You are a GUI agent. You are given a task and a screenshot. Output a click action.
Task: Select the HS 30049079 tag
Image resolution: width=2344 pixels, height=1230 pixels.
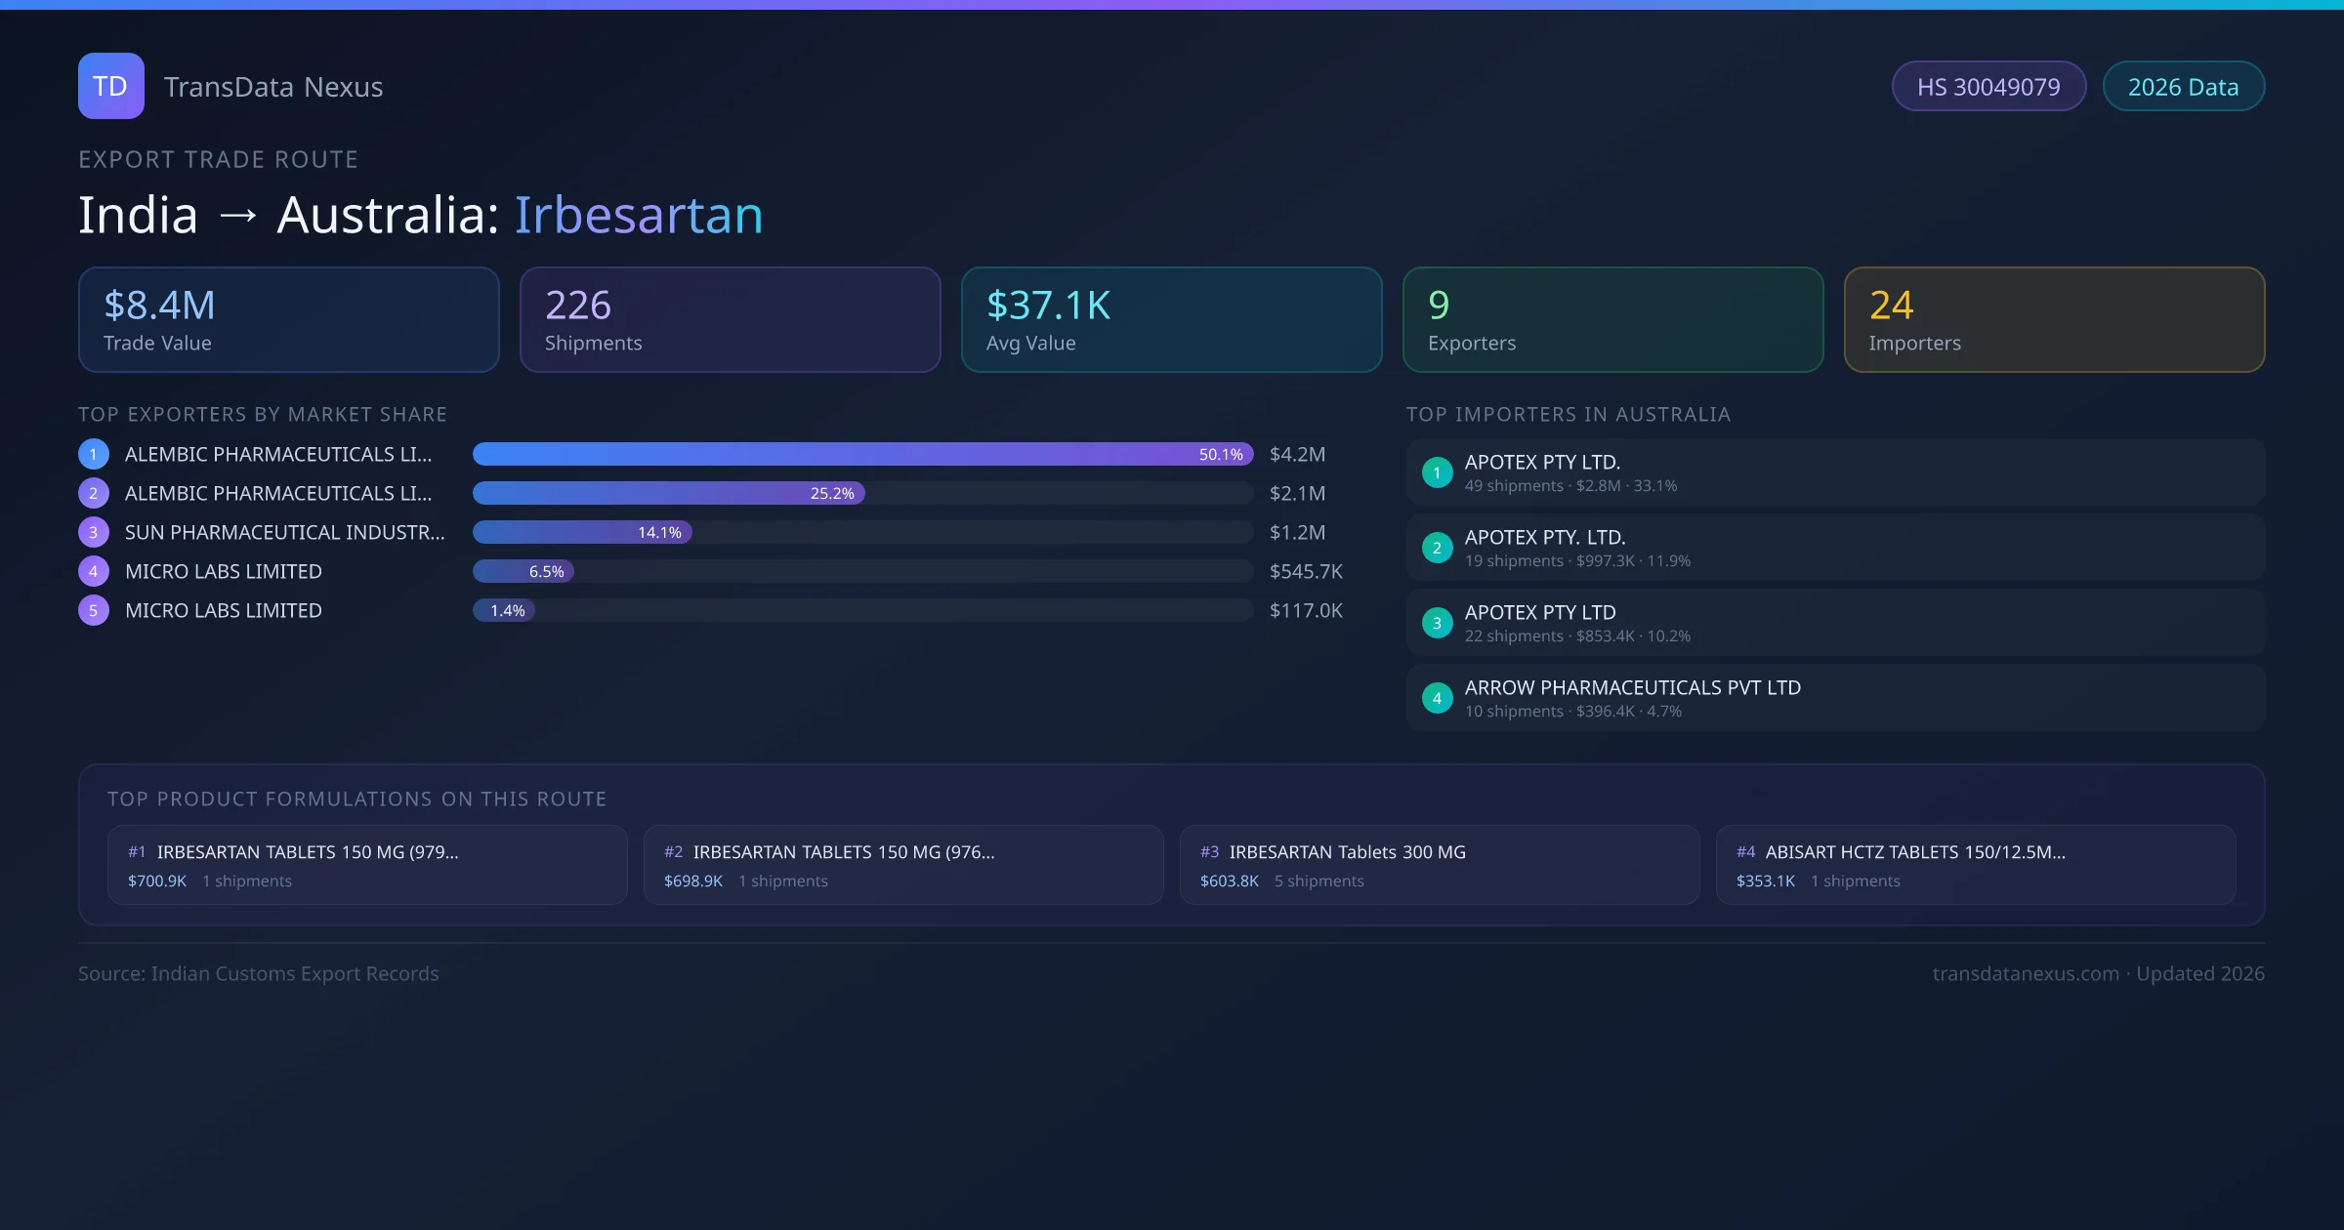coord(1988,87)
